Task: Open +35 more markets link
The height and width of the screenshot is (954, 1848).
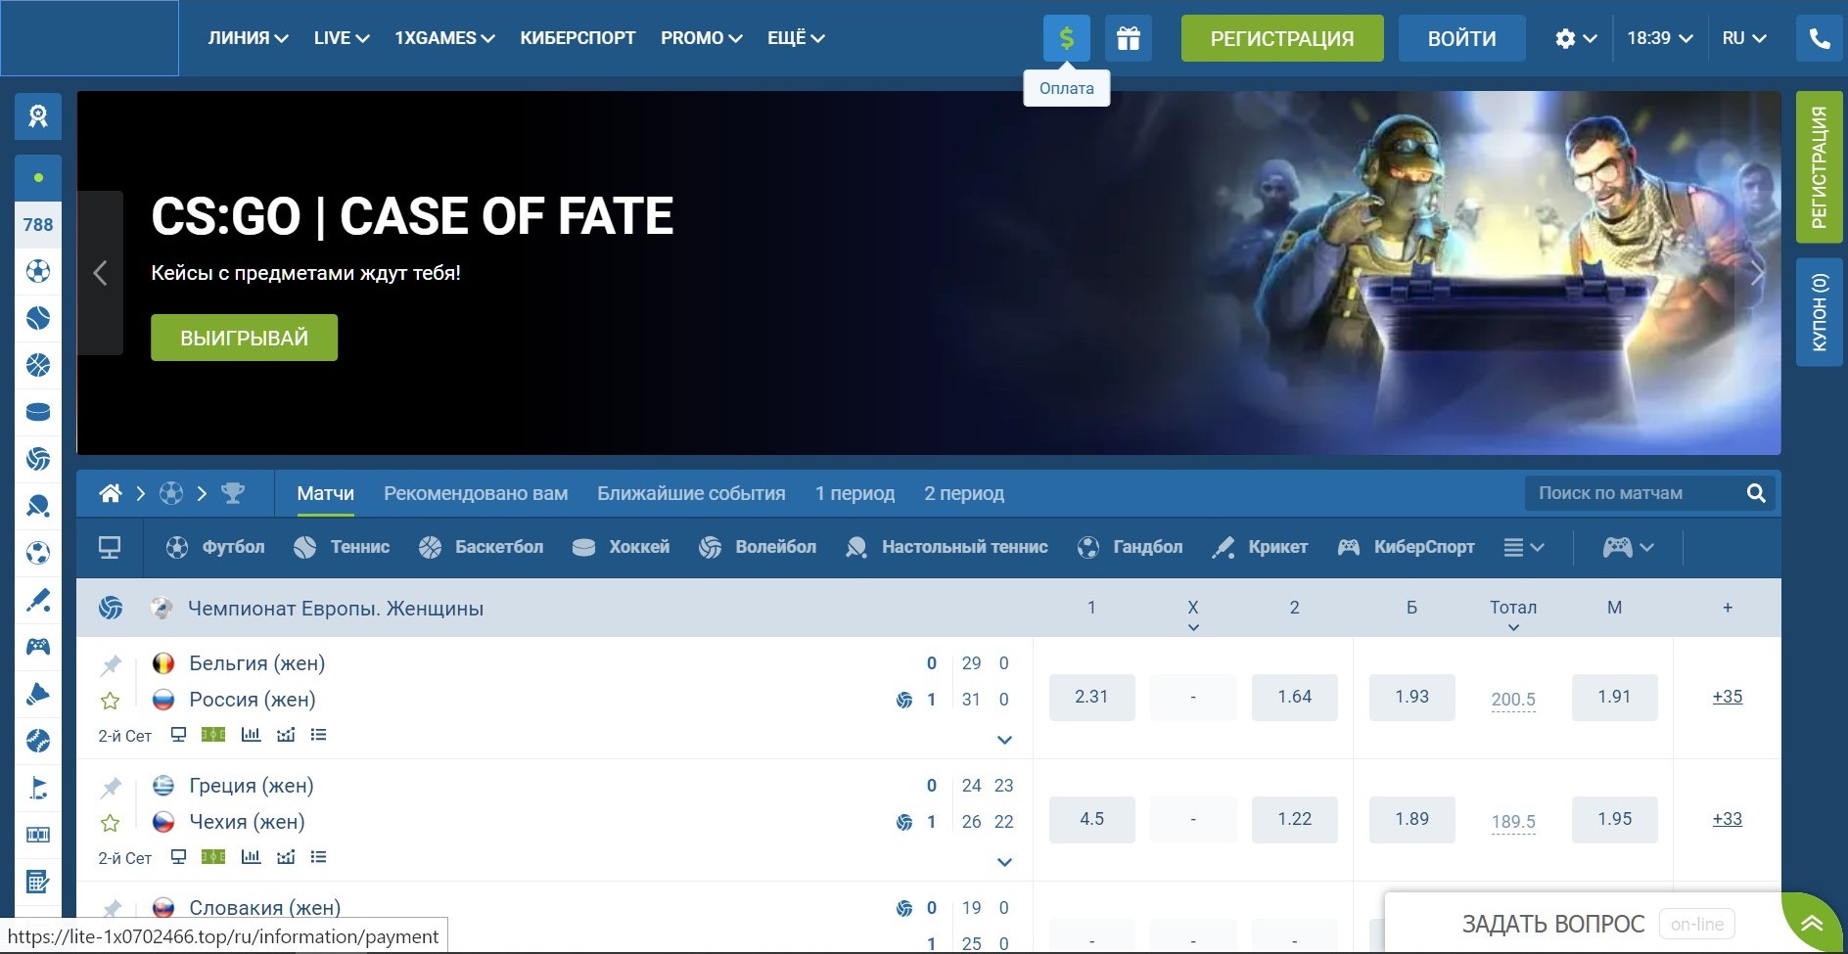Action: click(x=1728, y=697)
